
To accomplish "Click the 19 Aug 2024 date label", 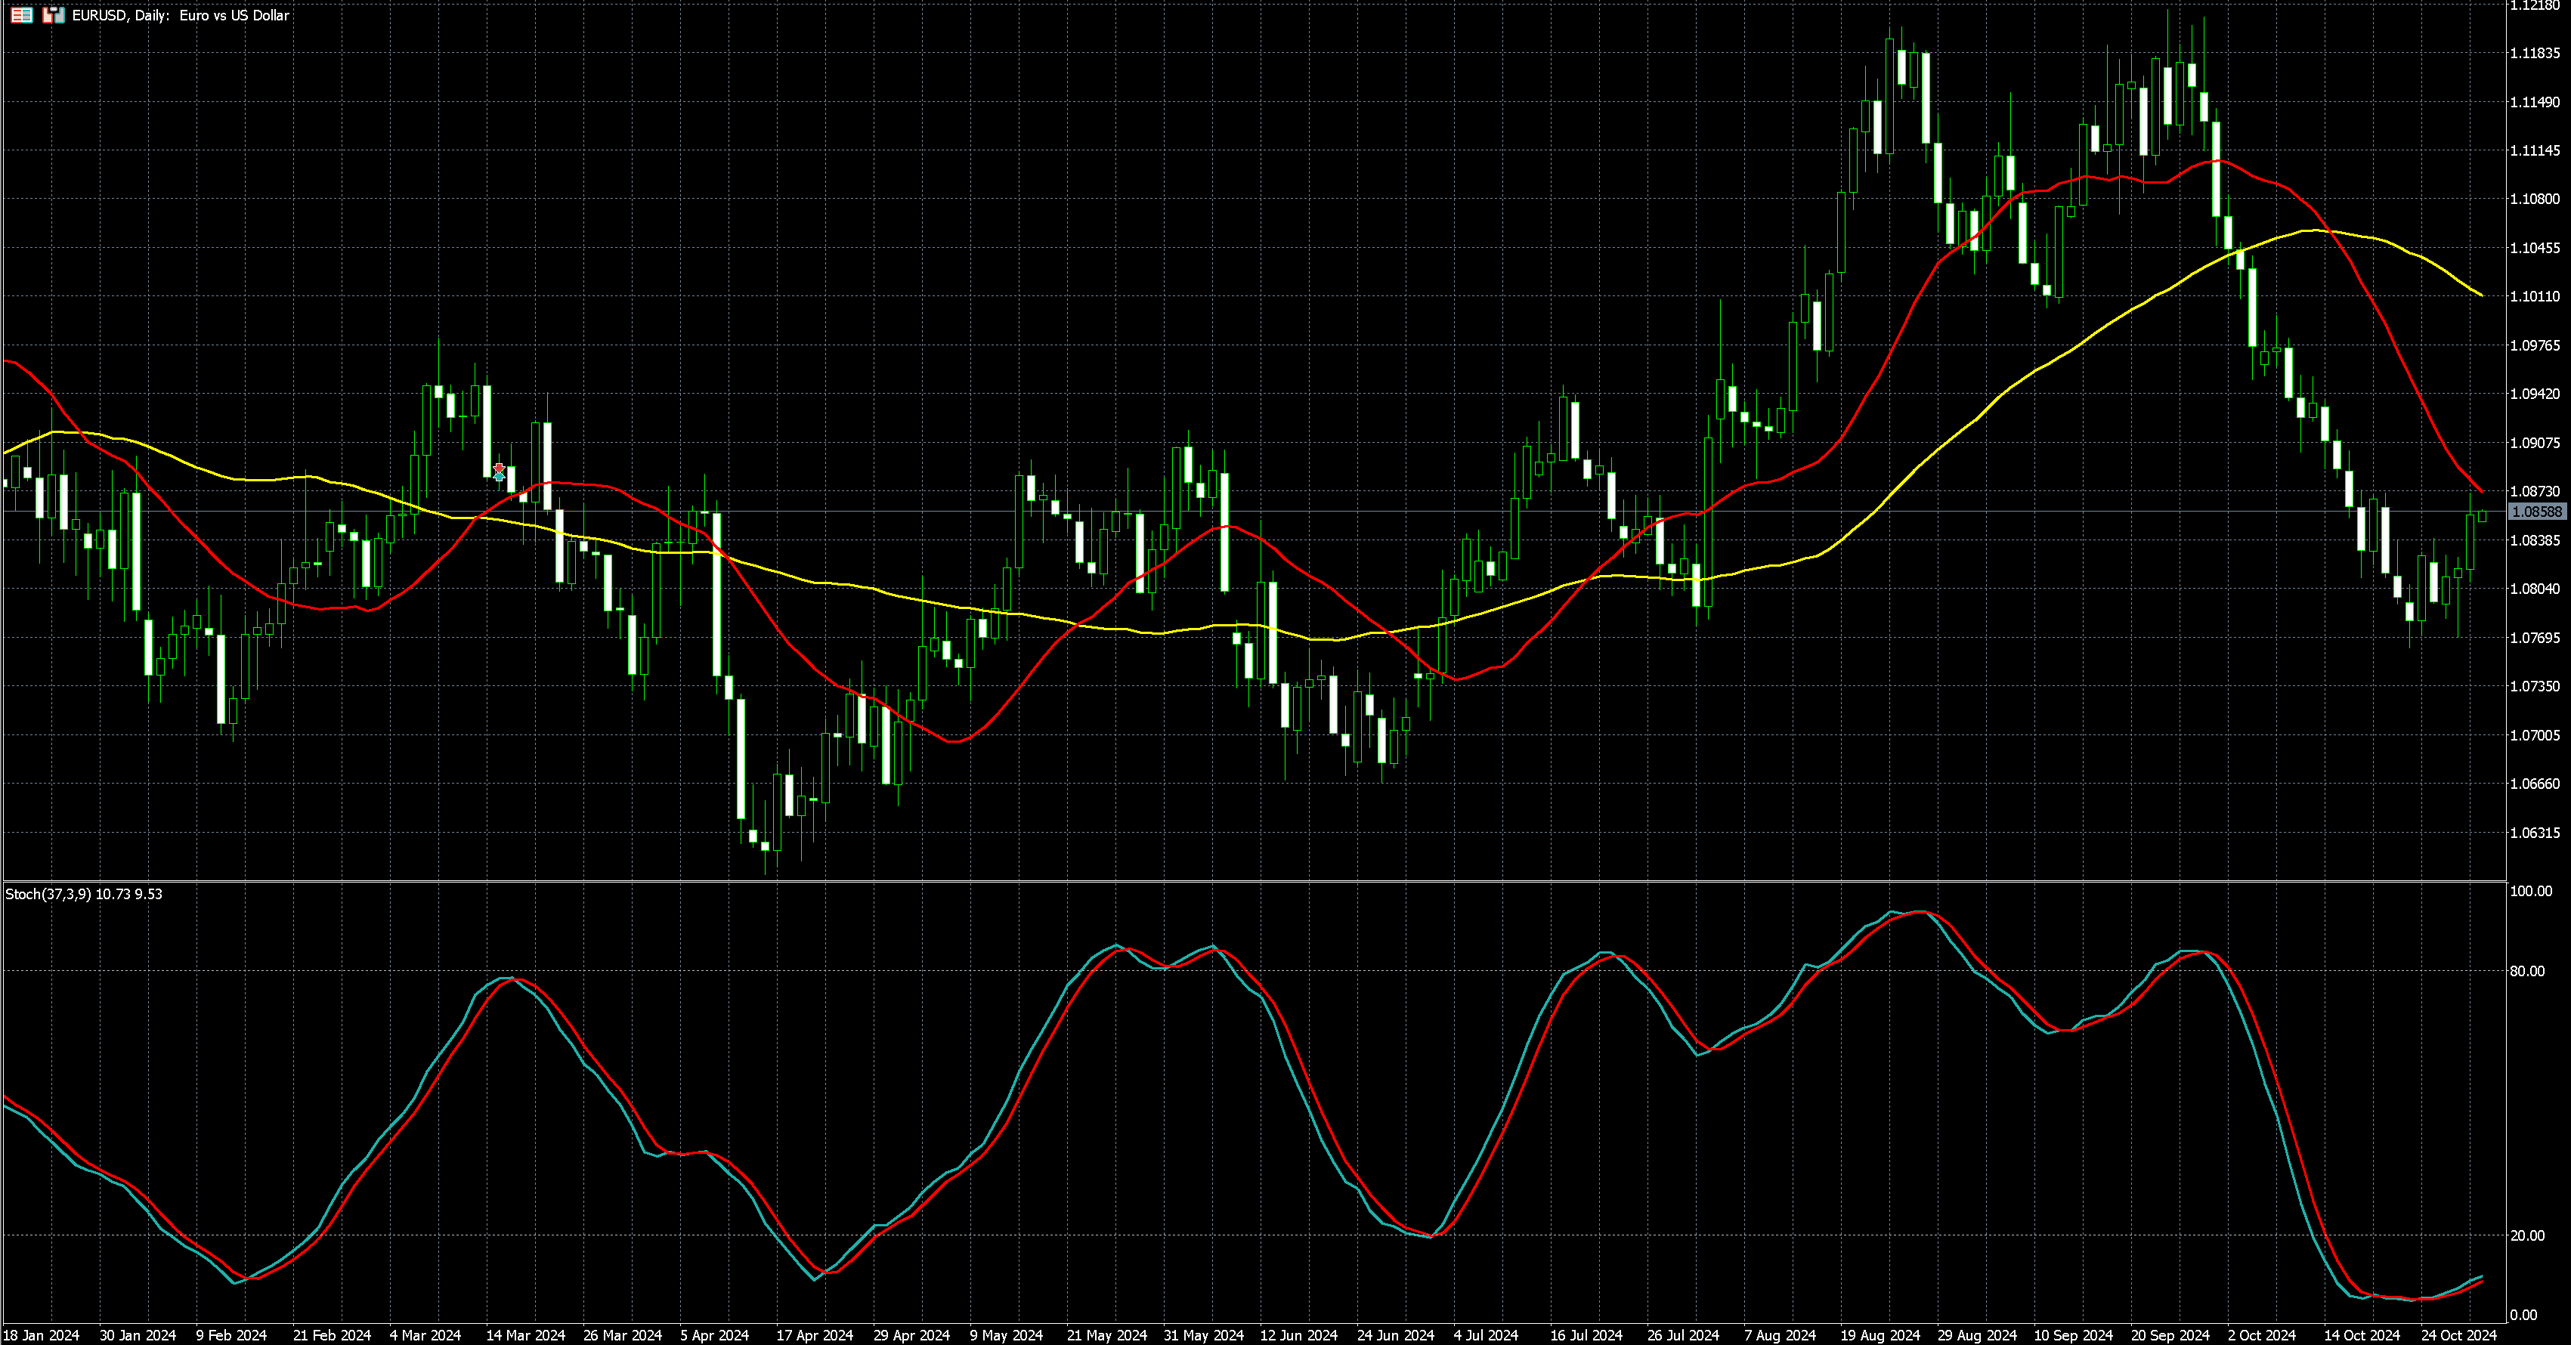I will click(1880, 1335).
